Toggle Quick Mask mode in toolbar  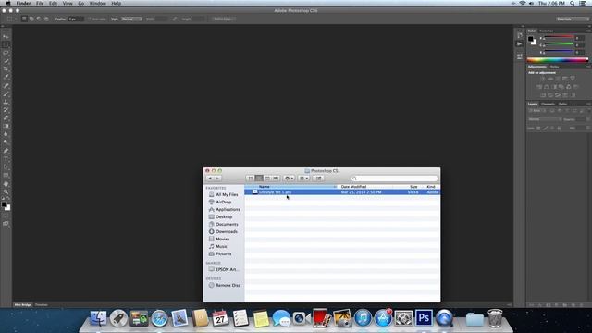pos(6,216)
